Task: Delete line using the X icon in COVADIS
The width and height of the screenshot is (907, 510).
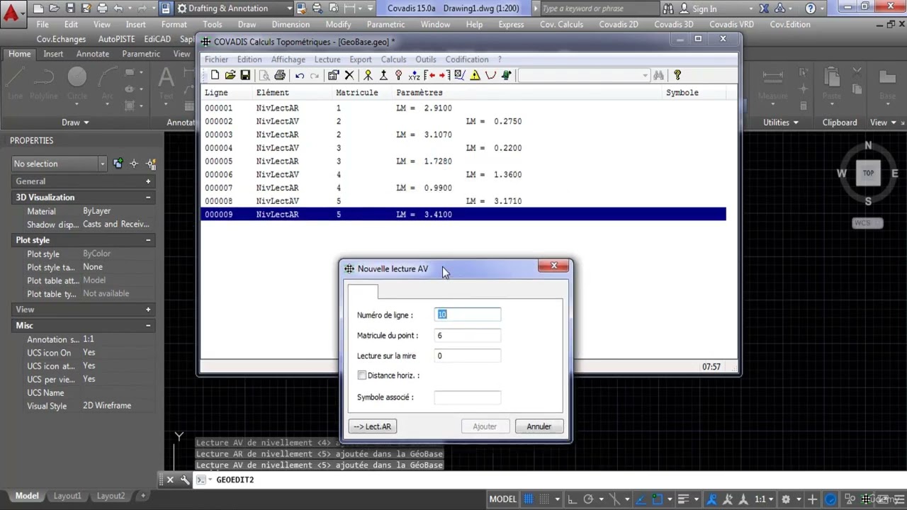Action: click(349, 75)
